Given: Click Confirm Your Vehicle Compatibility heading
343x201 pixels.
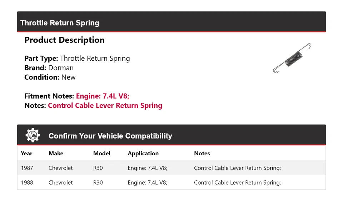Looking at the screenshot, I should (110, 136).
